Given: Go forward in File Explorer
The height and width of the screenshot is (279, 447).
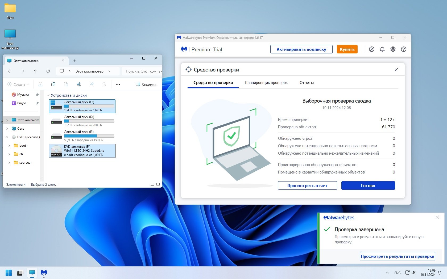Looking at the screenshot, I should 23,71.
